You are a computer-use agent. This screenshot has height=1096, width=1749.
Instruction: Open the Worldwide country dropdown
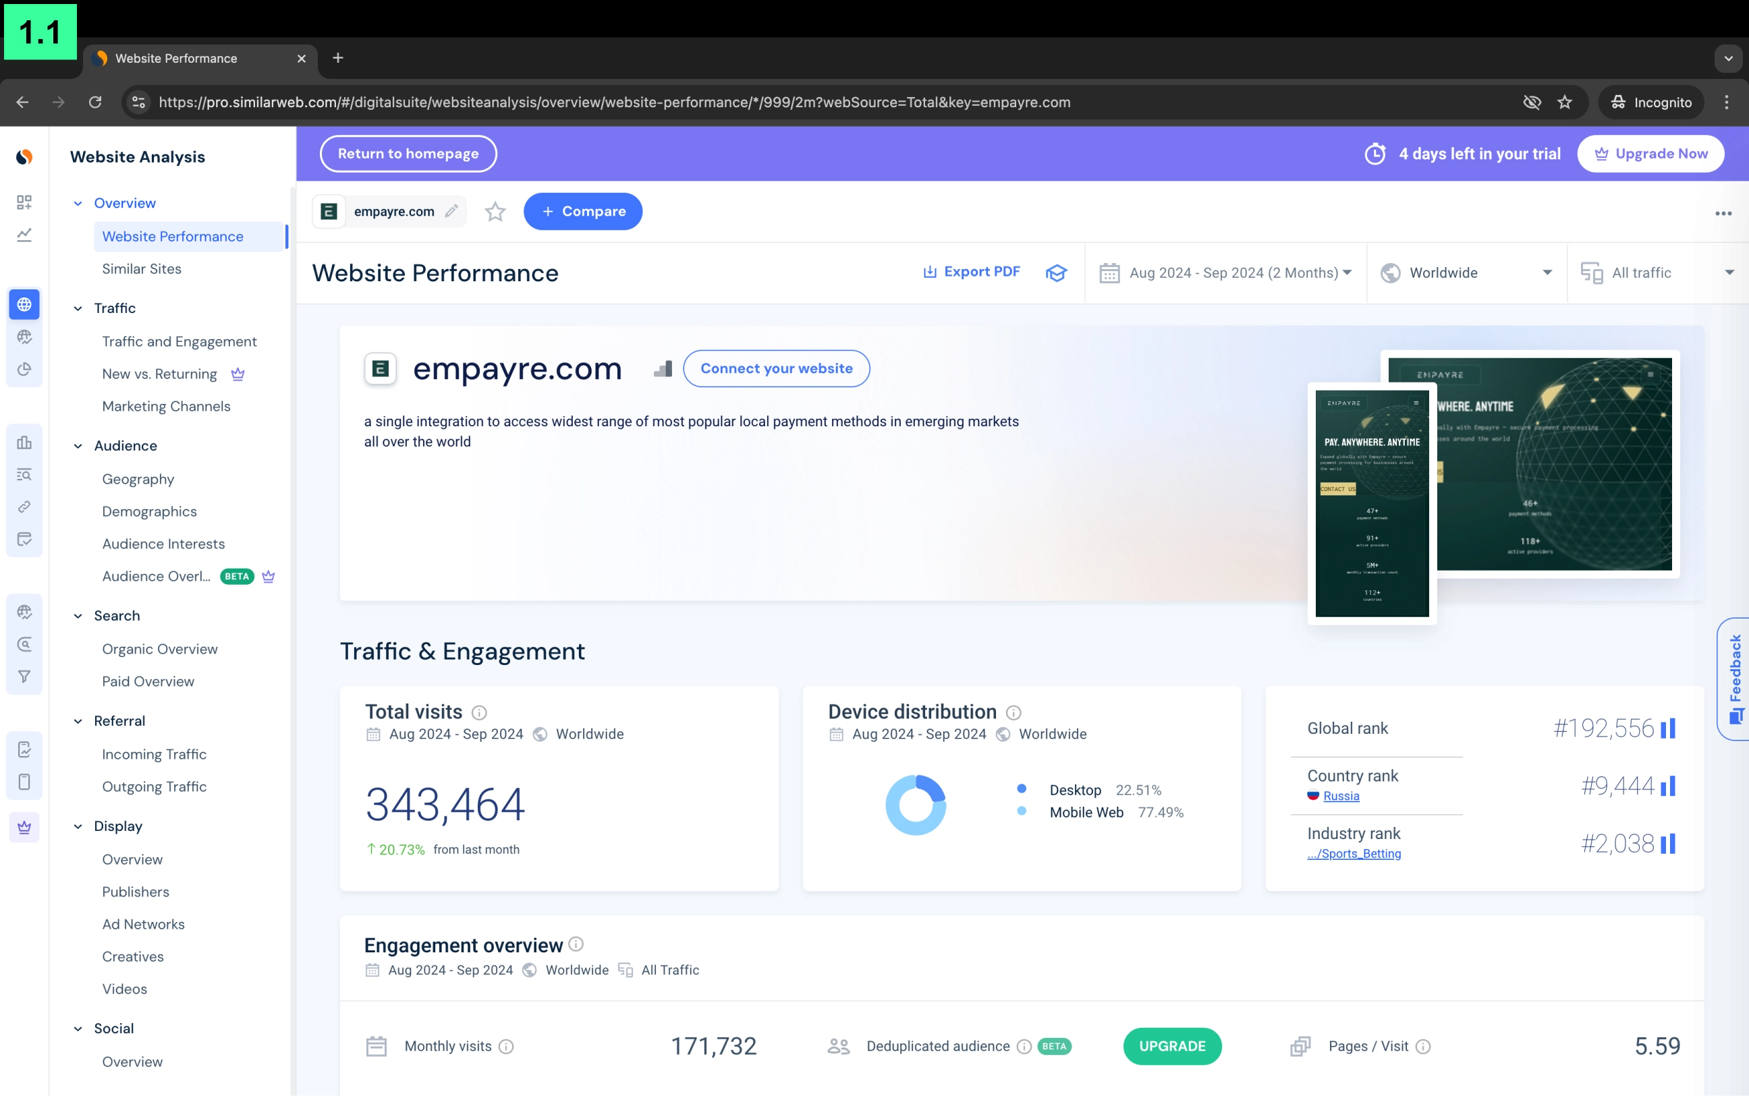1466,272
